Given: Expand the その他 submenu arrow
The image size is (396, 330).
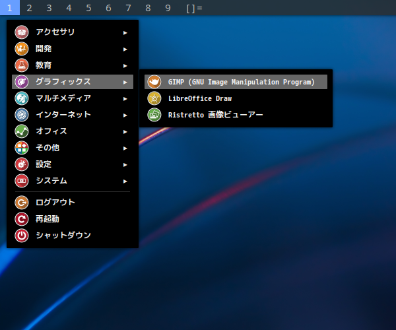Looking at the screenshot, I should 125,148.
